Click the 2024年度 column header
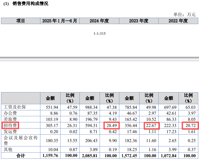 click(x=99, y=21)
